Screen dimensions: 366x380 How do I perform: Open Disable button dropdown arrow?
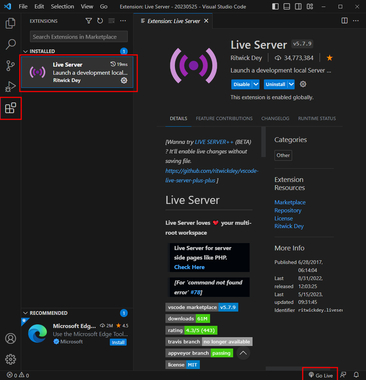coord(256,84)
